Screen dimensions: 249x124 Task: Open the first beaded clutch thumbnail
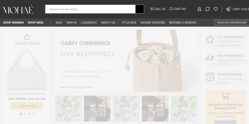(x=97, y=108)
